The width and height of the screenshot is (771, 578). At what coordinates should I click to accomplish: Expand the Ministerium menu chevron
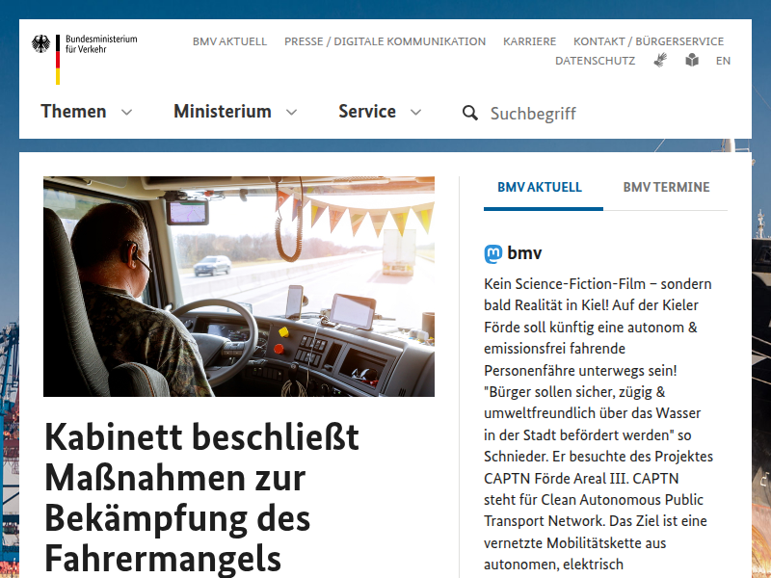[292, 112]
